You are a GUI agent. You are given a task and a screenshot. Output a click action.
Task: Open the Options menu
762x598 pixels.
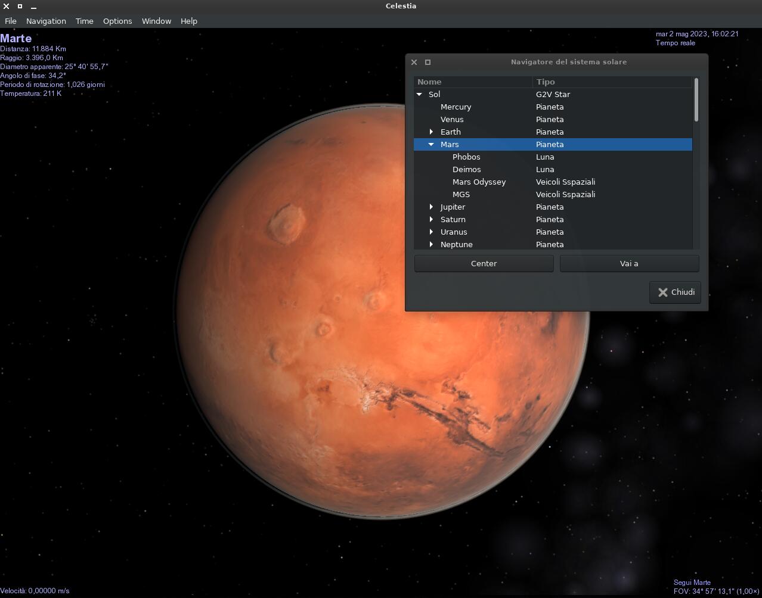point(117,21)
